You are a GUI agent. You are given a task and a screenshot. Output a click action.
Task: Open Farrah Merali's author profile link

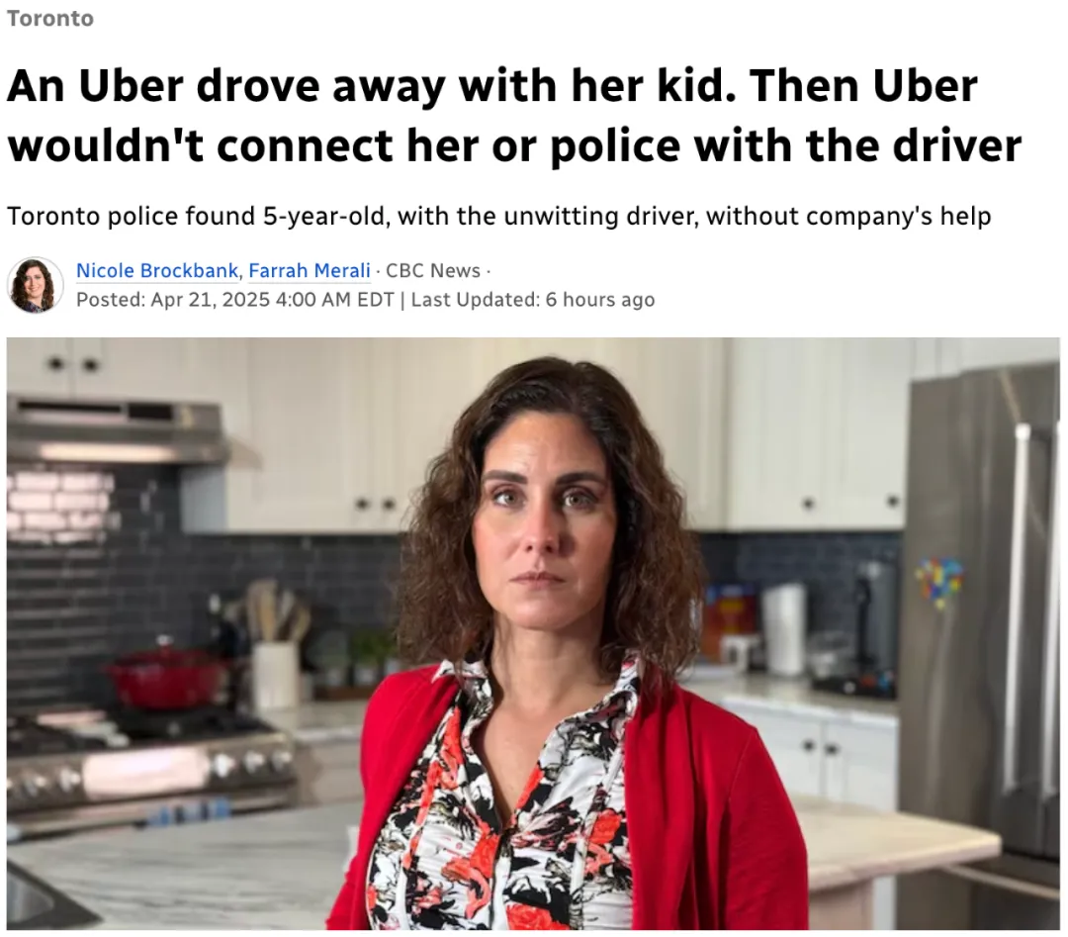click(310, 270)
